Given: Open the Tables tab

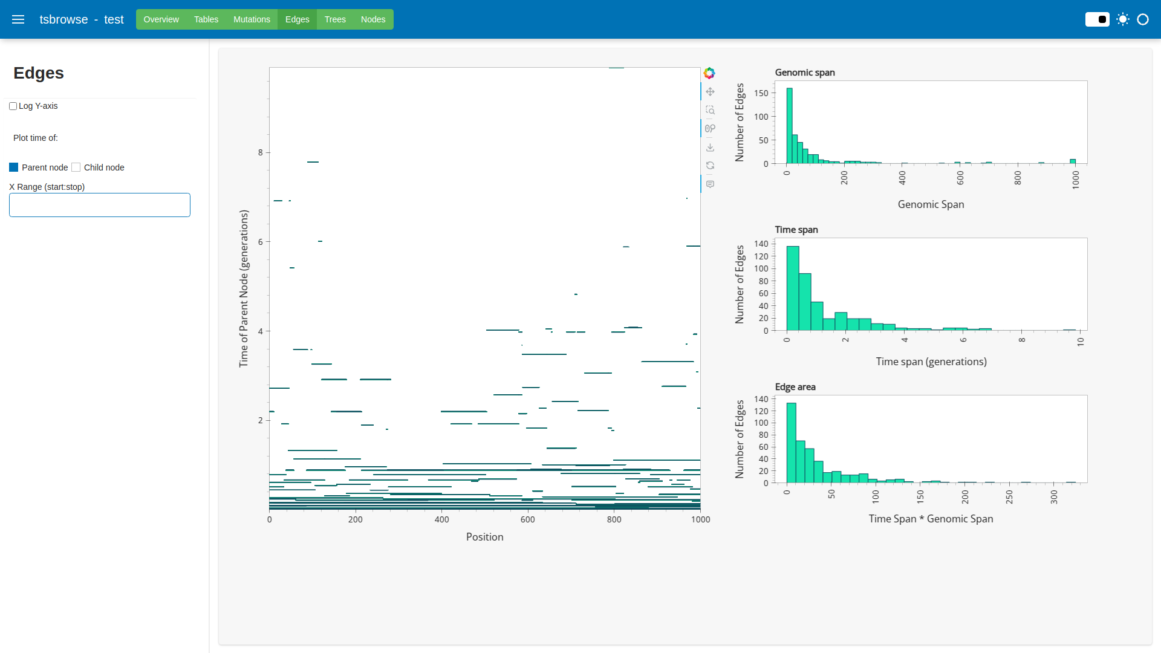Looking at the screenshot, I should point(206,19).
